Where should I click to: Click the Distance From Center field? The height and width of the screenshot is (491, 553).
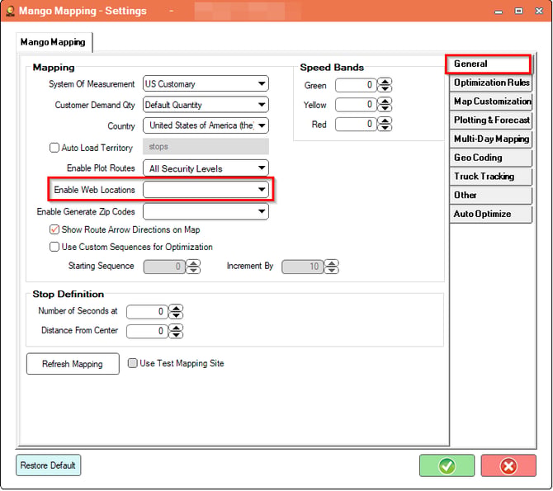147,331
